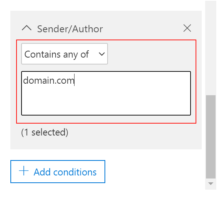This screenshot has width=219, height=200.
Task: Click the scrollbar track above the thumb
Action: tap(211, 48)
